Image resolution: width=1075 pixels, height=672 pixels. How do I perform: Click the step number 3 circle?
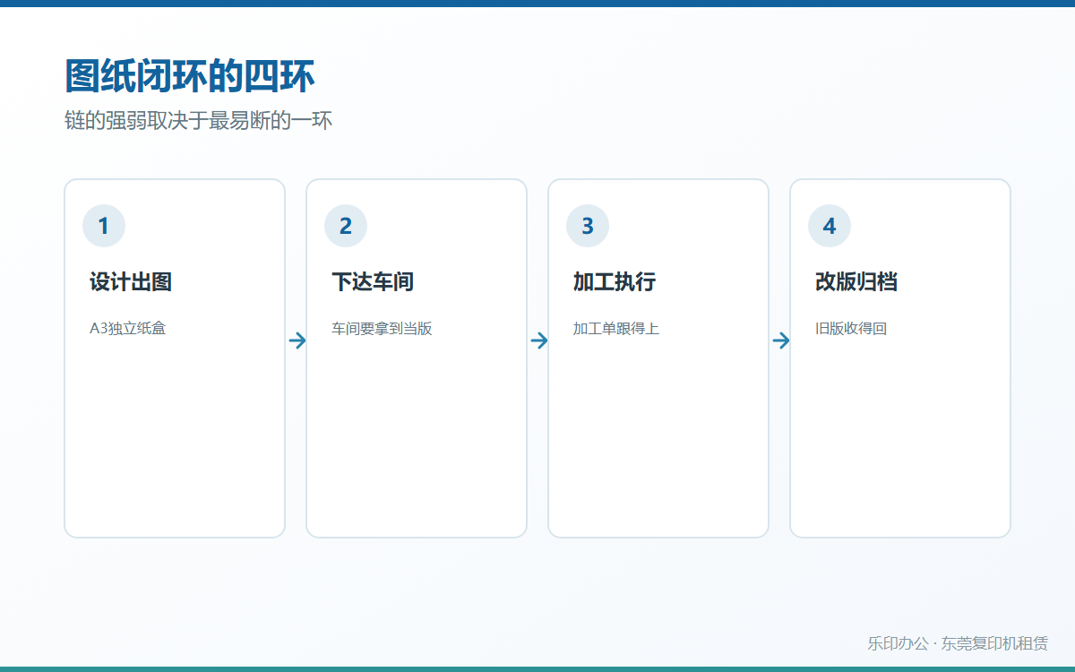coord(588,226)
